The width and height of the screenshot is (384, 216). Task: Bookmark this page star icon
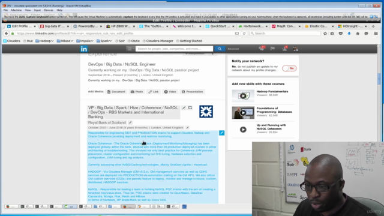[325, 34]
